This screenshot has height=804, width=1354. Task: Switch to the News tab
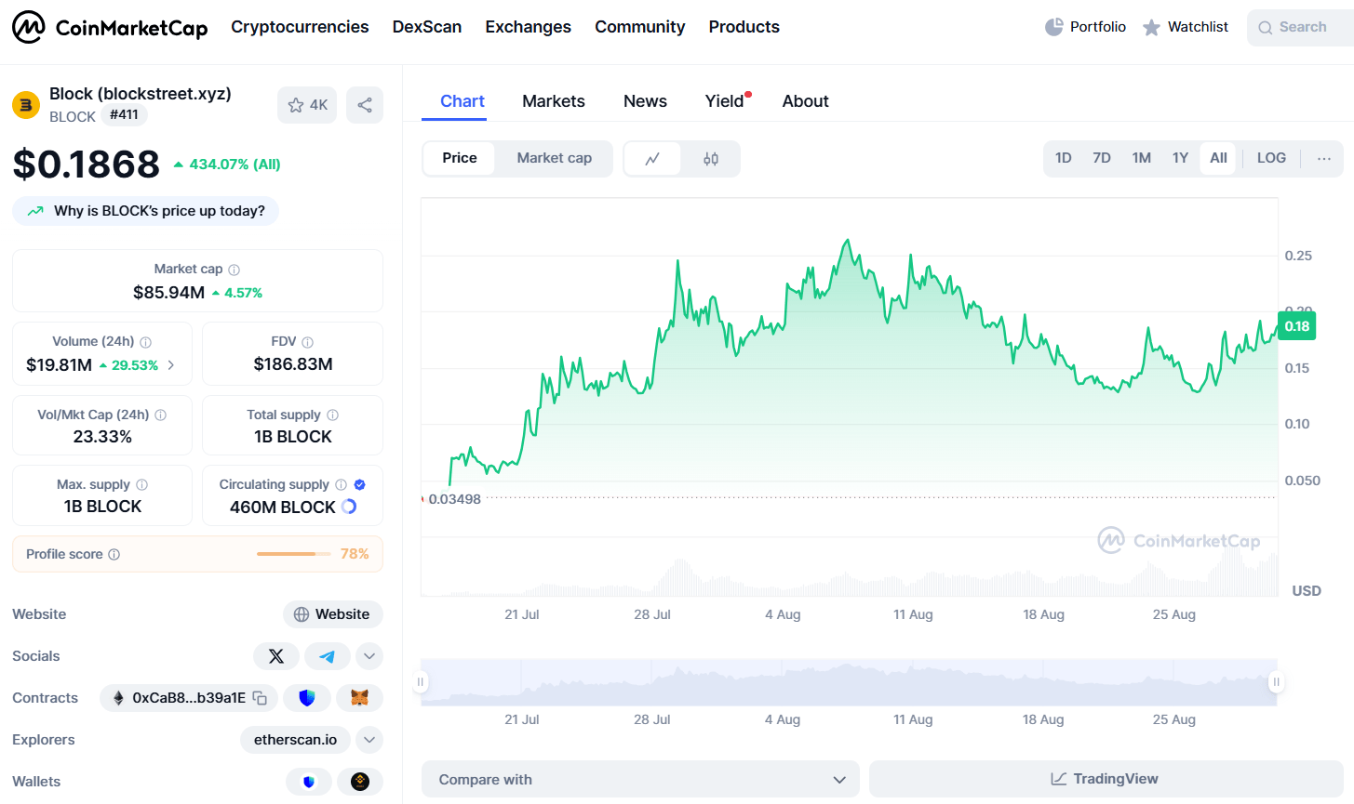(x=645, y=101)
